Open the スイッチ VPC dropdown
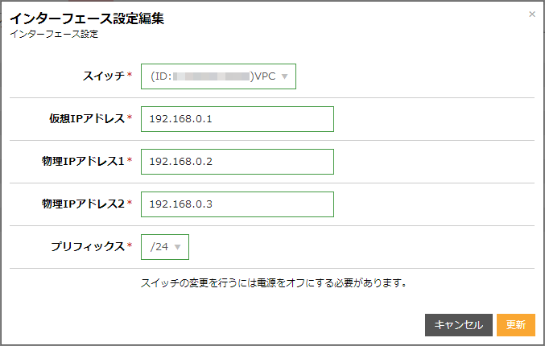The image size is (545, 346). click(x=218, y=76)
